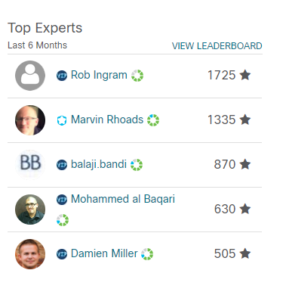Click the rank ring icon beside Marvin Rhoads
286x292 pixels.
pyautogui.click(x=153, y=120)
